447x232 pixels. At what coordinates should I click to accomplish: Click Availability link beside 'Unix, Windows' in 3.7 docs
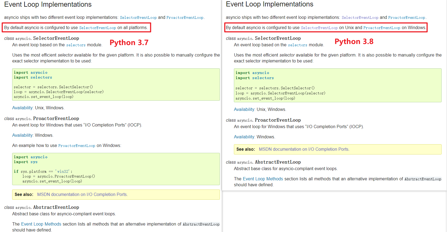[22, 108]
